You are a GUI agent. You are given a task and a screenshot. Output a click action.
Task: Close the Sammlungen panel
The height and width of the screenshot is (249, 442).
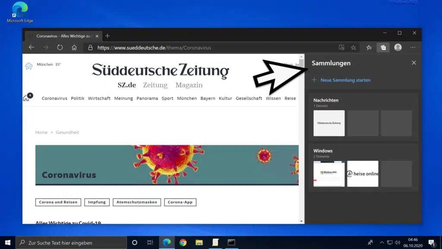[x=414, y=63]
